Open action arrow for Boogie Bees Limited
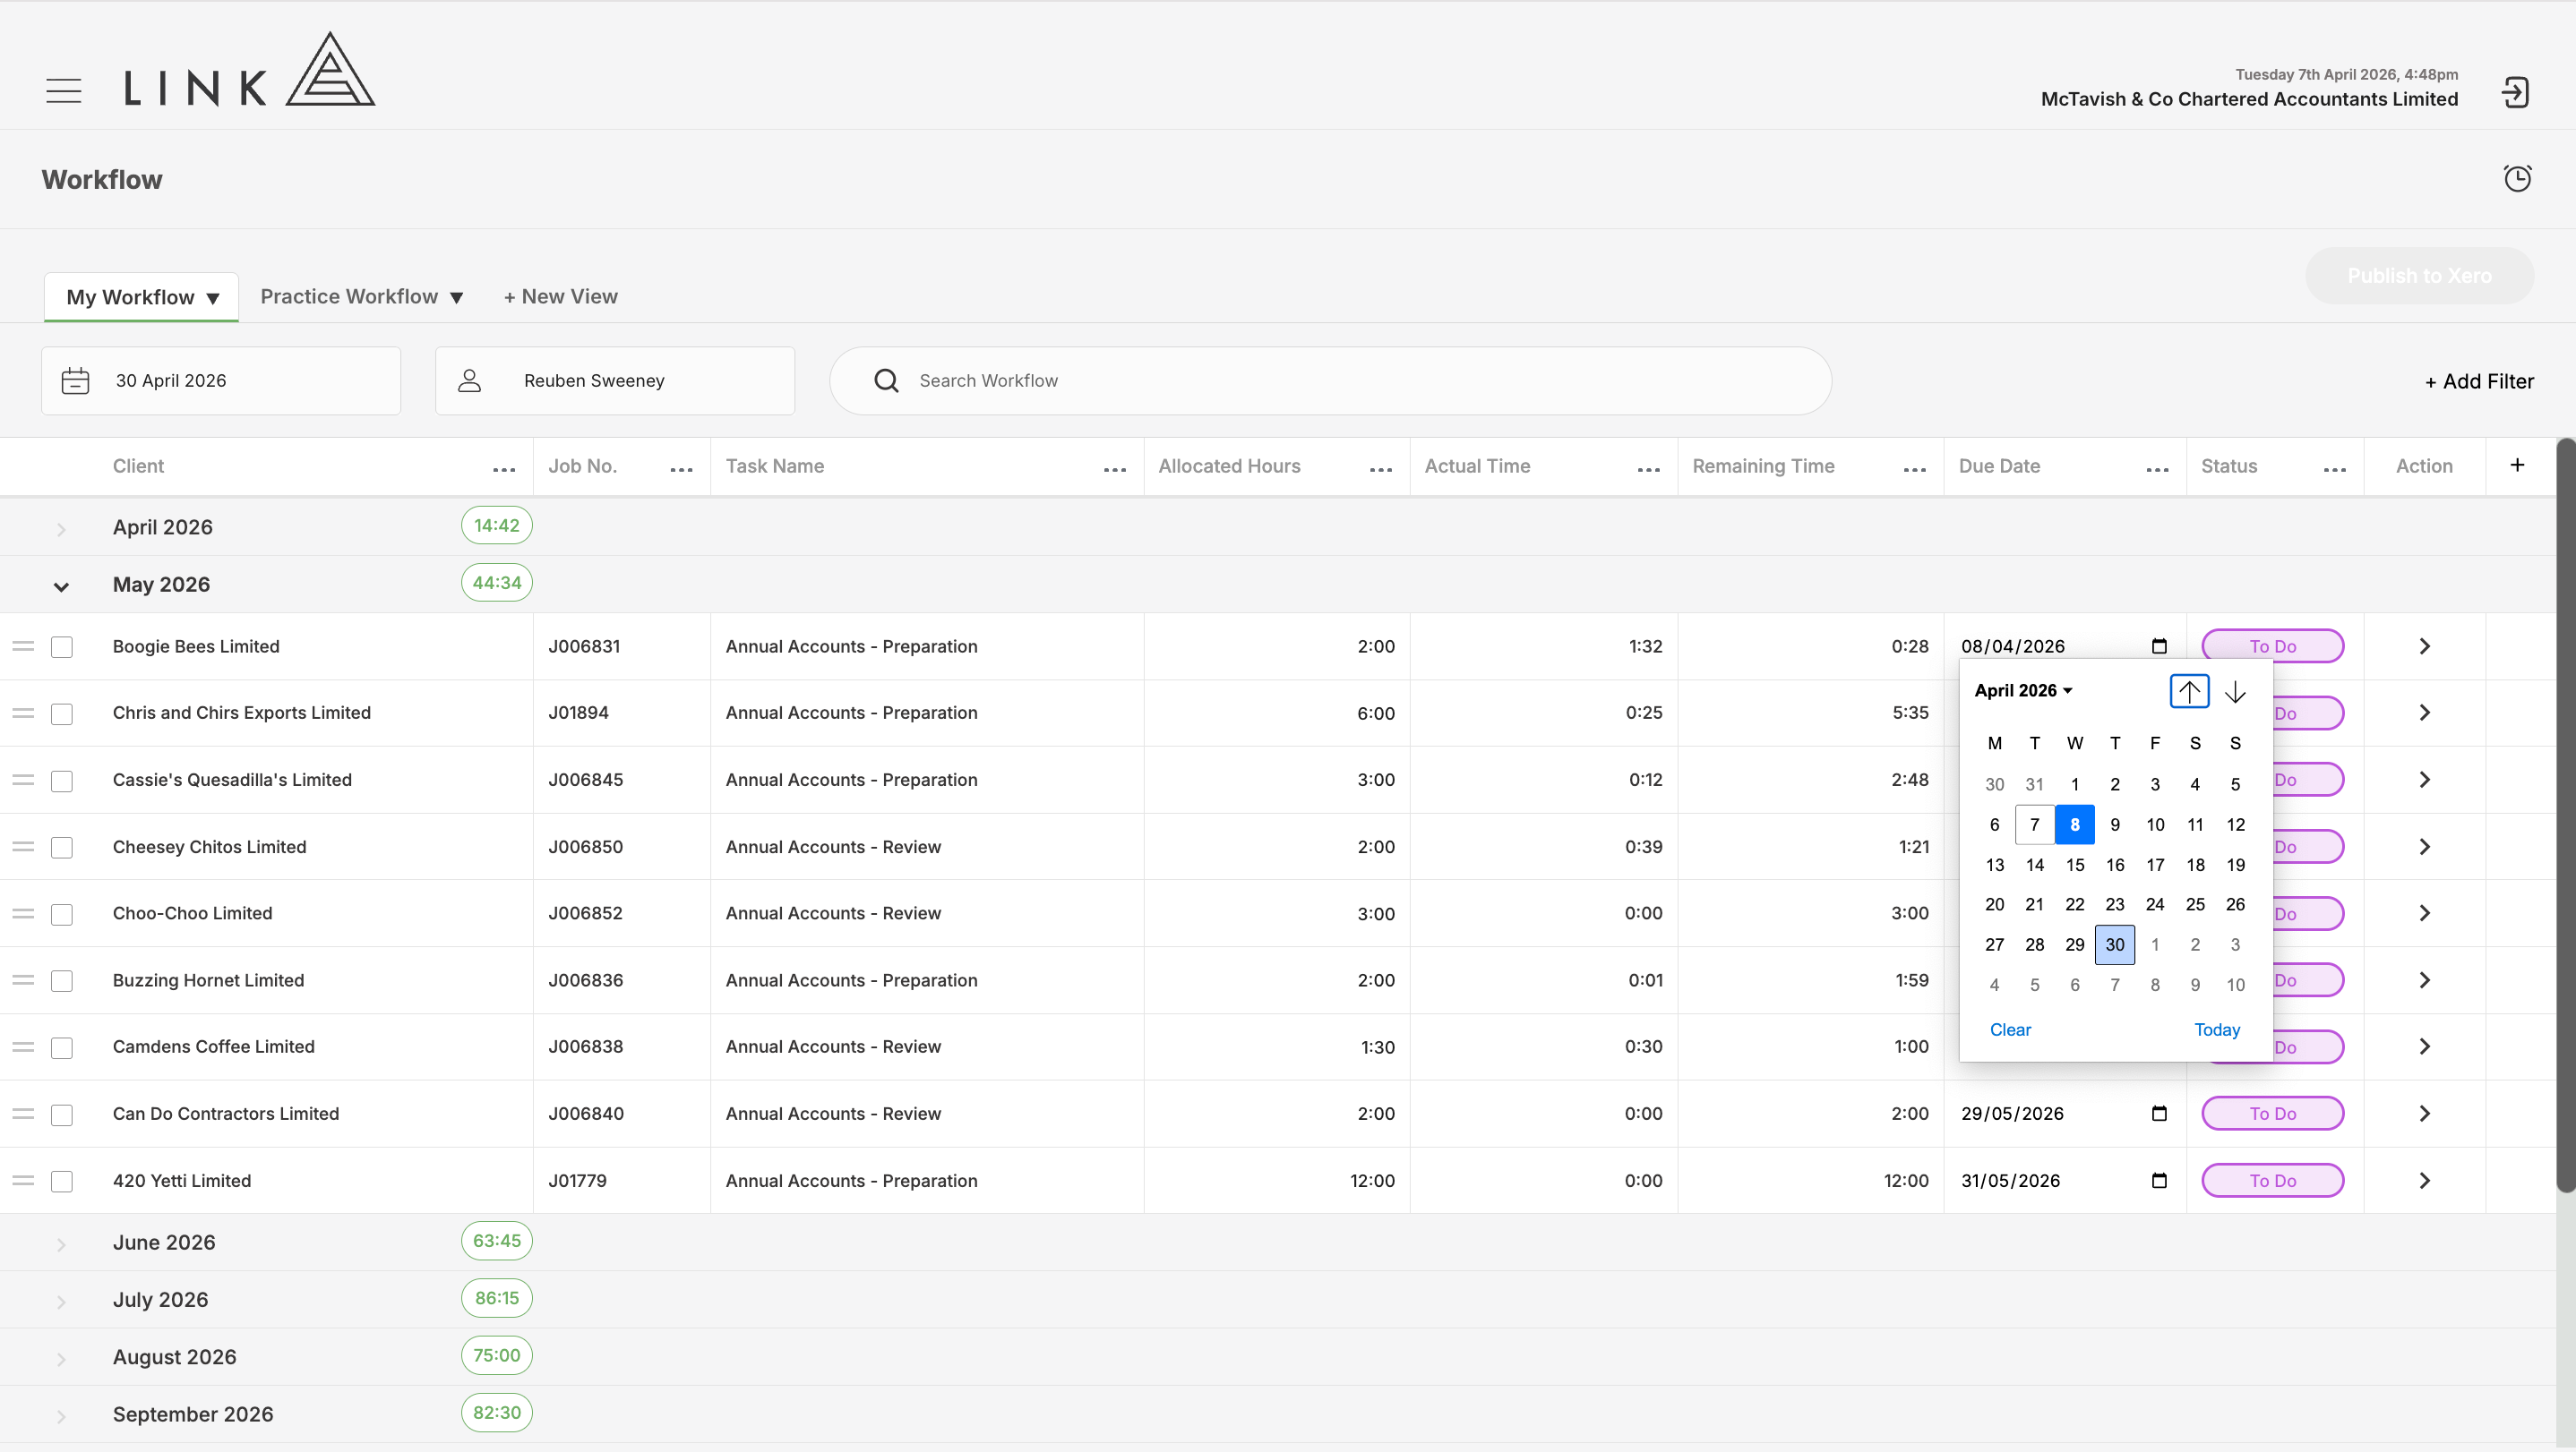2576x1452 pixels. (2425, 646)
